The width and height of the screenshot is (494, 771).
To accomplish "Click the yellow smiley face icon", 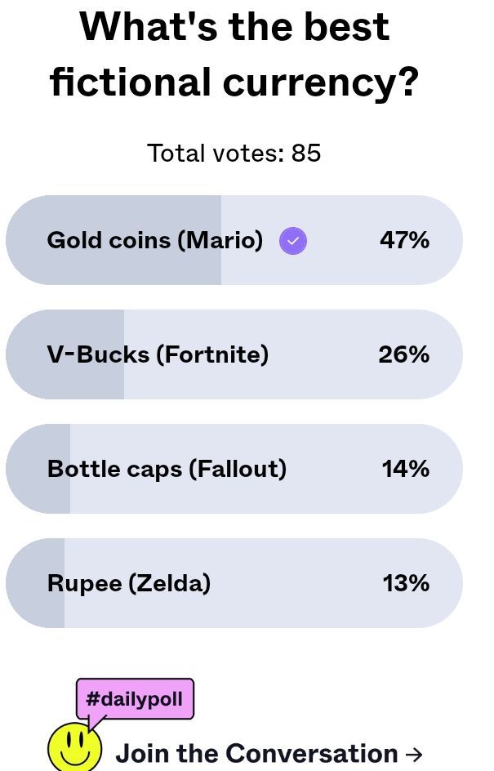I will [75, 747].
